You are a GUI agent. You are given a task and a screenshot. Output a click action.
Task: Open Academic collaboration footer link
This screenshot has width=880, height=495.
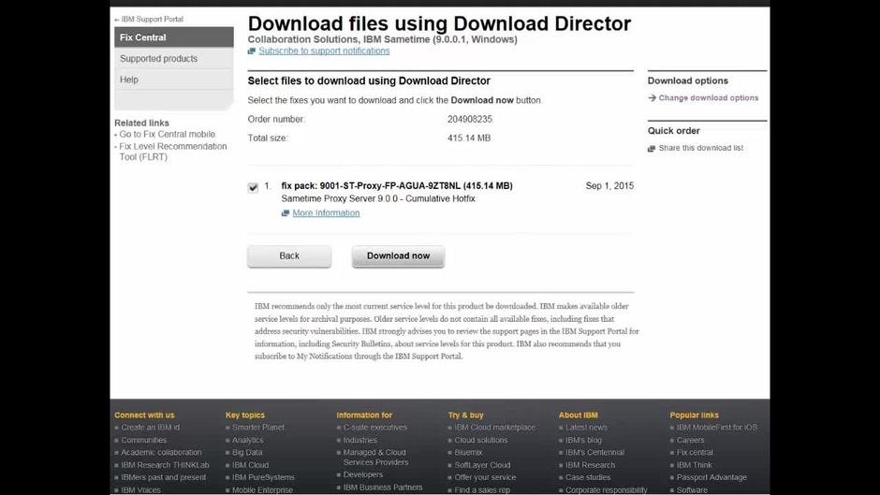[x=161, y=452]
